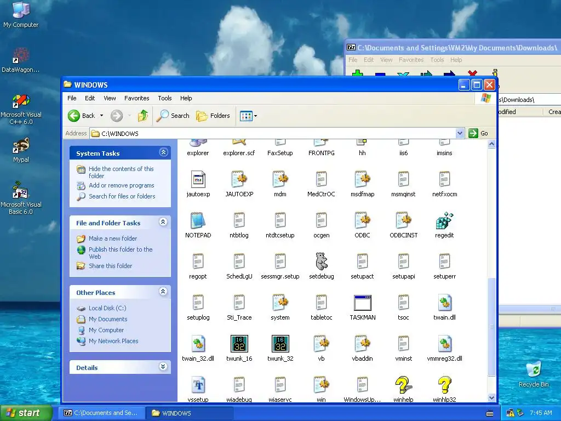Select the twunk_16 file icon

pos(239,344)
